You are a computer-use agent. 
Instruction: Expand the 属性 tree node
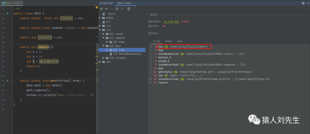click(100, 62)
